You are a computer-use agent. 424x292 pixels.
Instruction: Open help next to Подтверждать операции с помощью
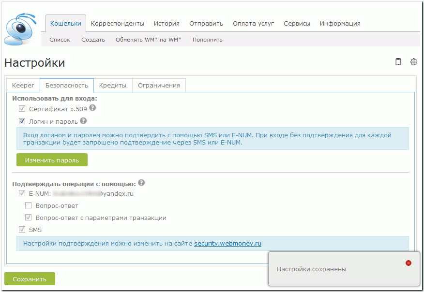141,183
